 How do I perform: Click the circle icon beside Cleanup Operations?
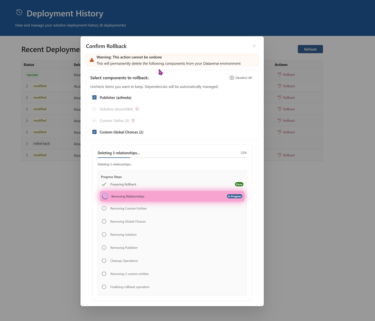(104, 261)
